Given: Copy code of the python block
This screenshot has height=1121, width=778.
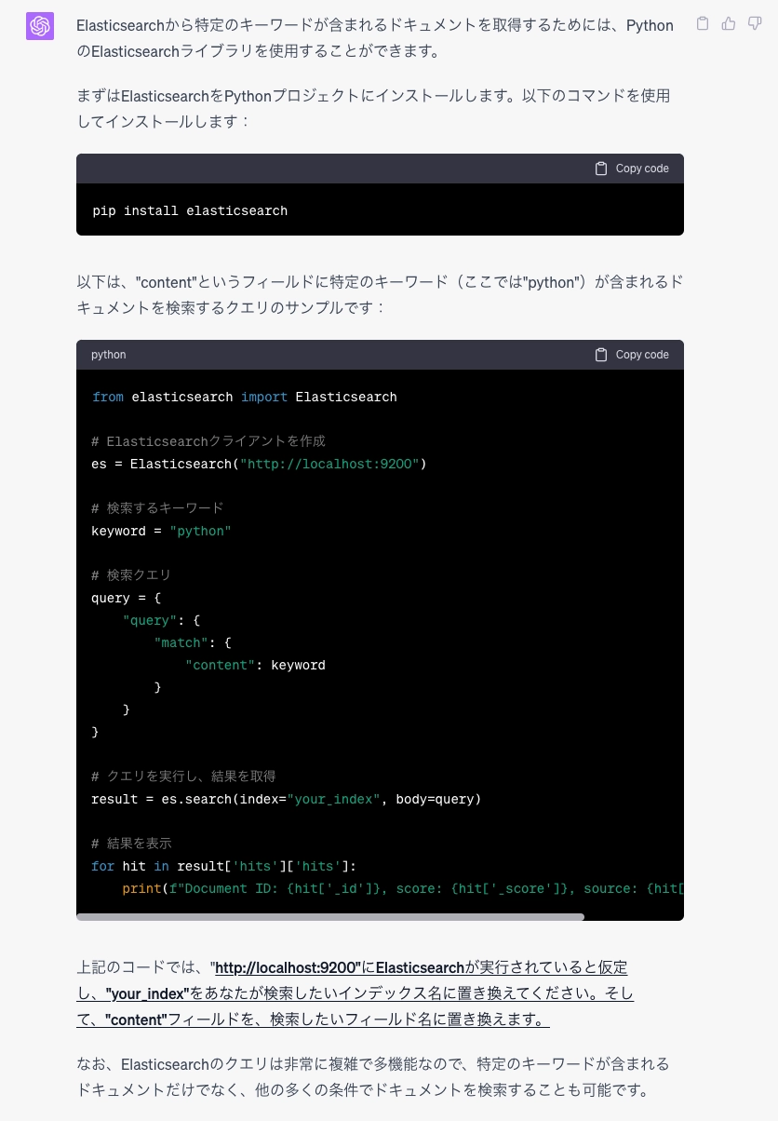Looking at the screenshot, I should [632, 355].
